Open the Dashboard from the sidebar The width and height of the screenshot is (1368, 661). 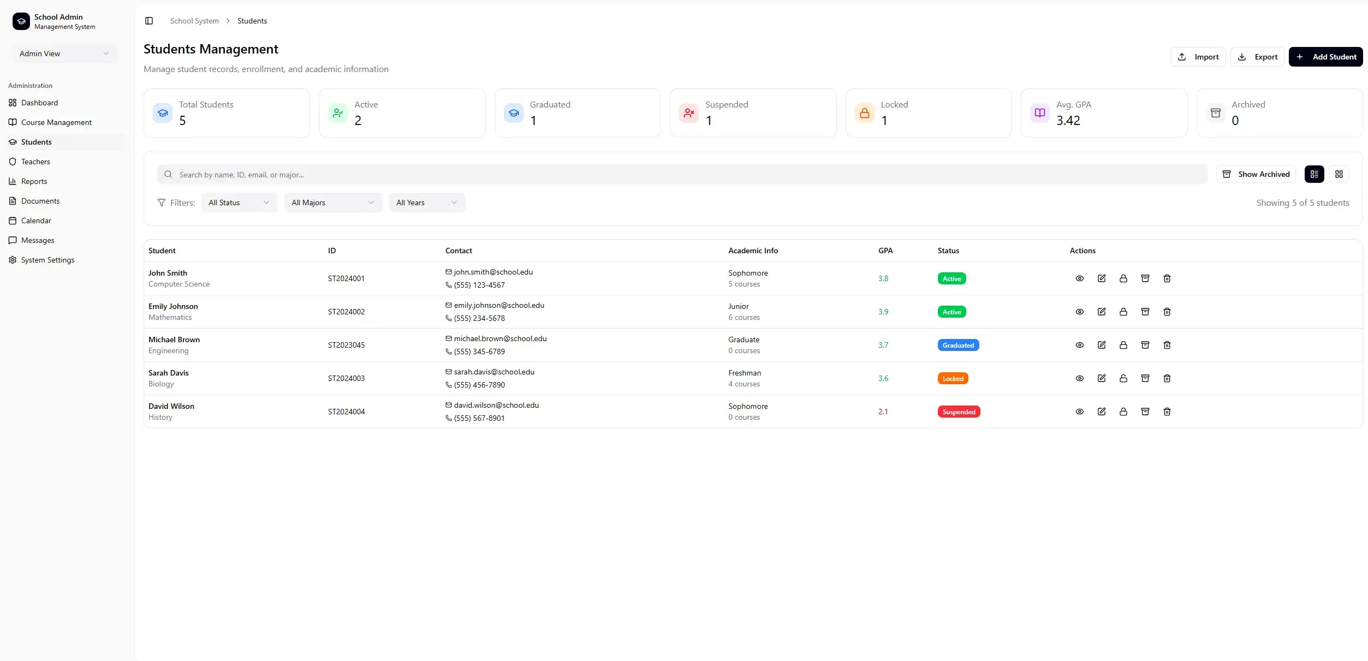tap(39, 103)
